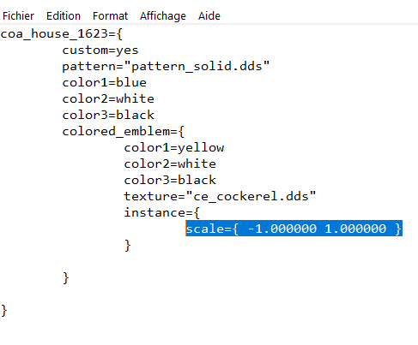The image size is (418, 345).
Task: Click color2=white inside colored_emblem
Action: point(170,164)
